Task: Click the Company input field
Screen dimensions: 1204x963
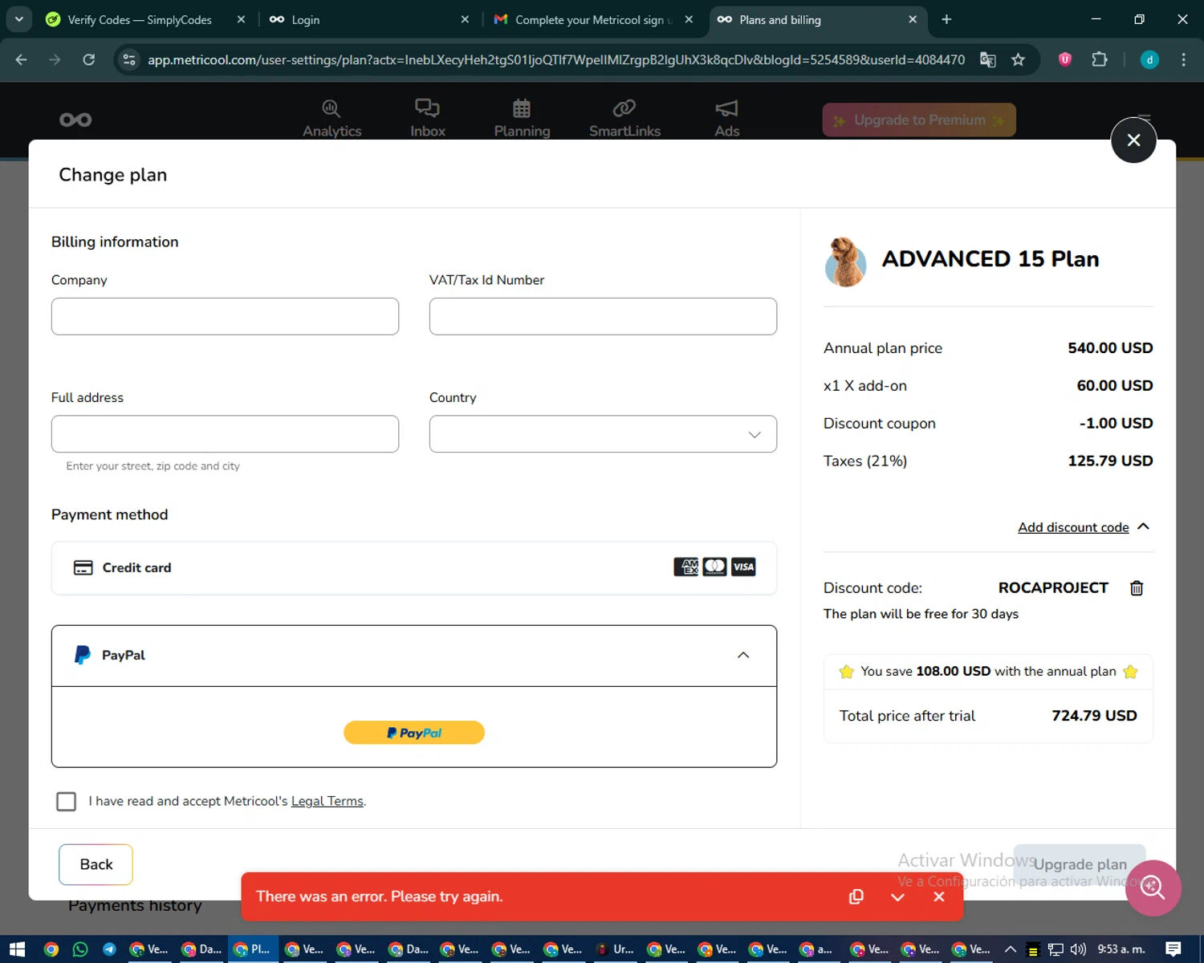Action: coord(225,316)
